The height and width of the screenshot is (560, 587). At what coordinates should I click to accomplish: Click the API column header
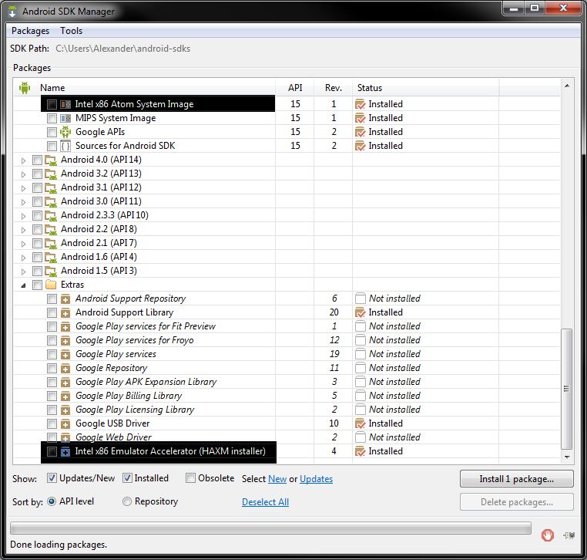click(295, 88)
